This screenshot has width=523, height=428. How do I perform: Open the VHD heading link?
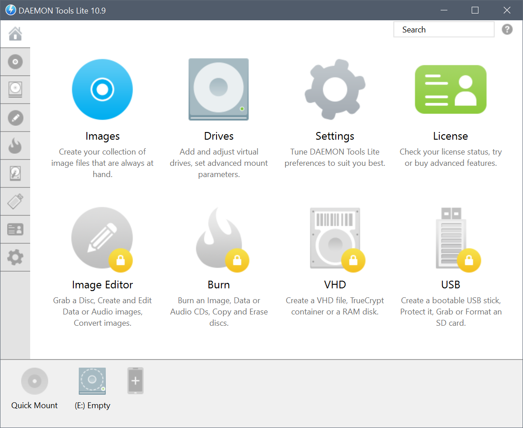pyautogui.click(x=335, y=285)
